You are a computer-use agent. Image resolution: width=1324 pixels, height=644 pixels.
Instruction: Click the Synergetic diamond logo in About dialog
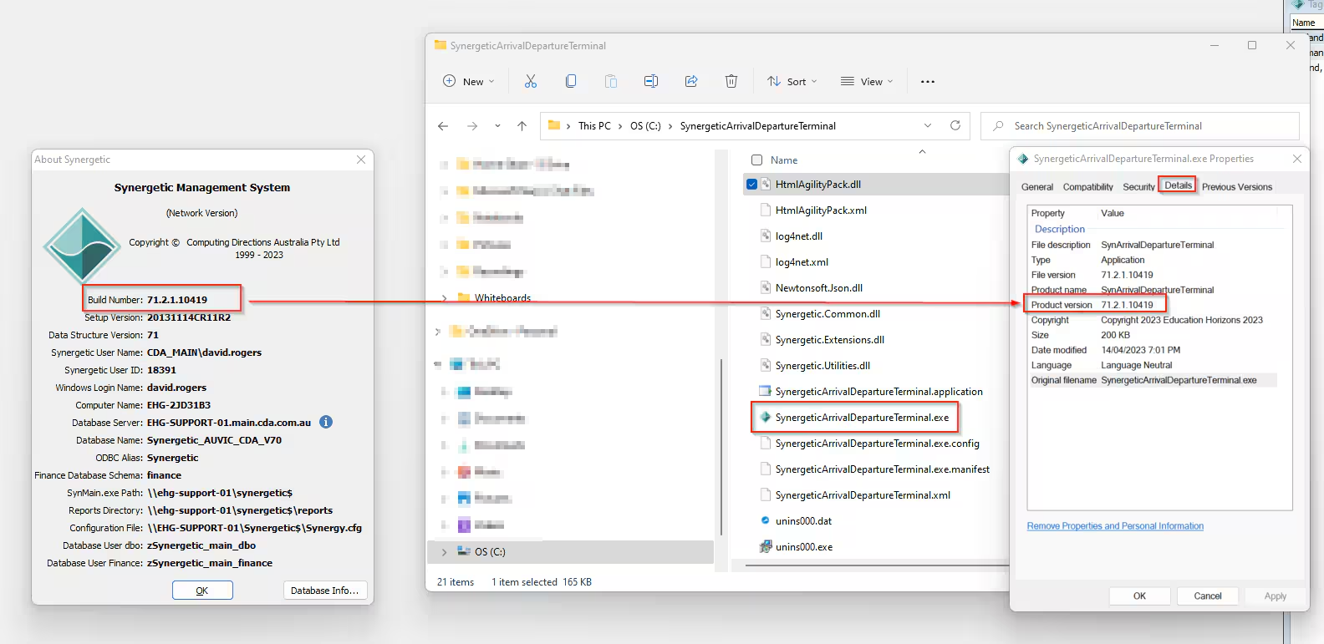click(x=82, y=246)
